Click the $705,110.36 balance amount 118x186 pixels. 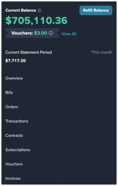point(36,21)
